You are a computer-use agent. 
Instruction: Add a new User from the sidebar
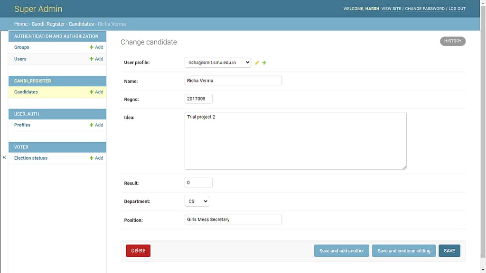[x=96, y=59]
